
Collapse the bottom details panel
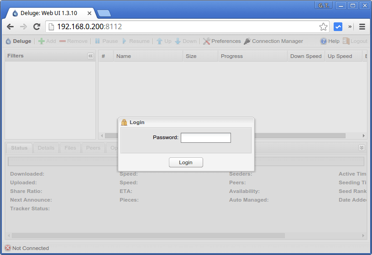(x=362, y=147)
